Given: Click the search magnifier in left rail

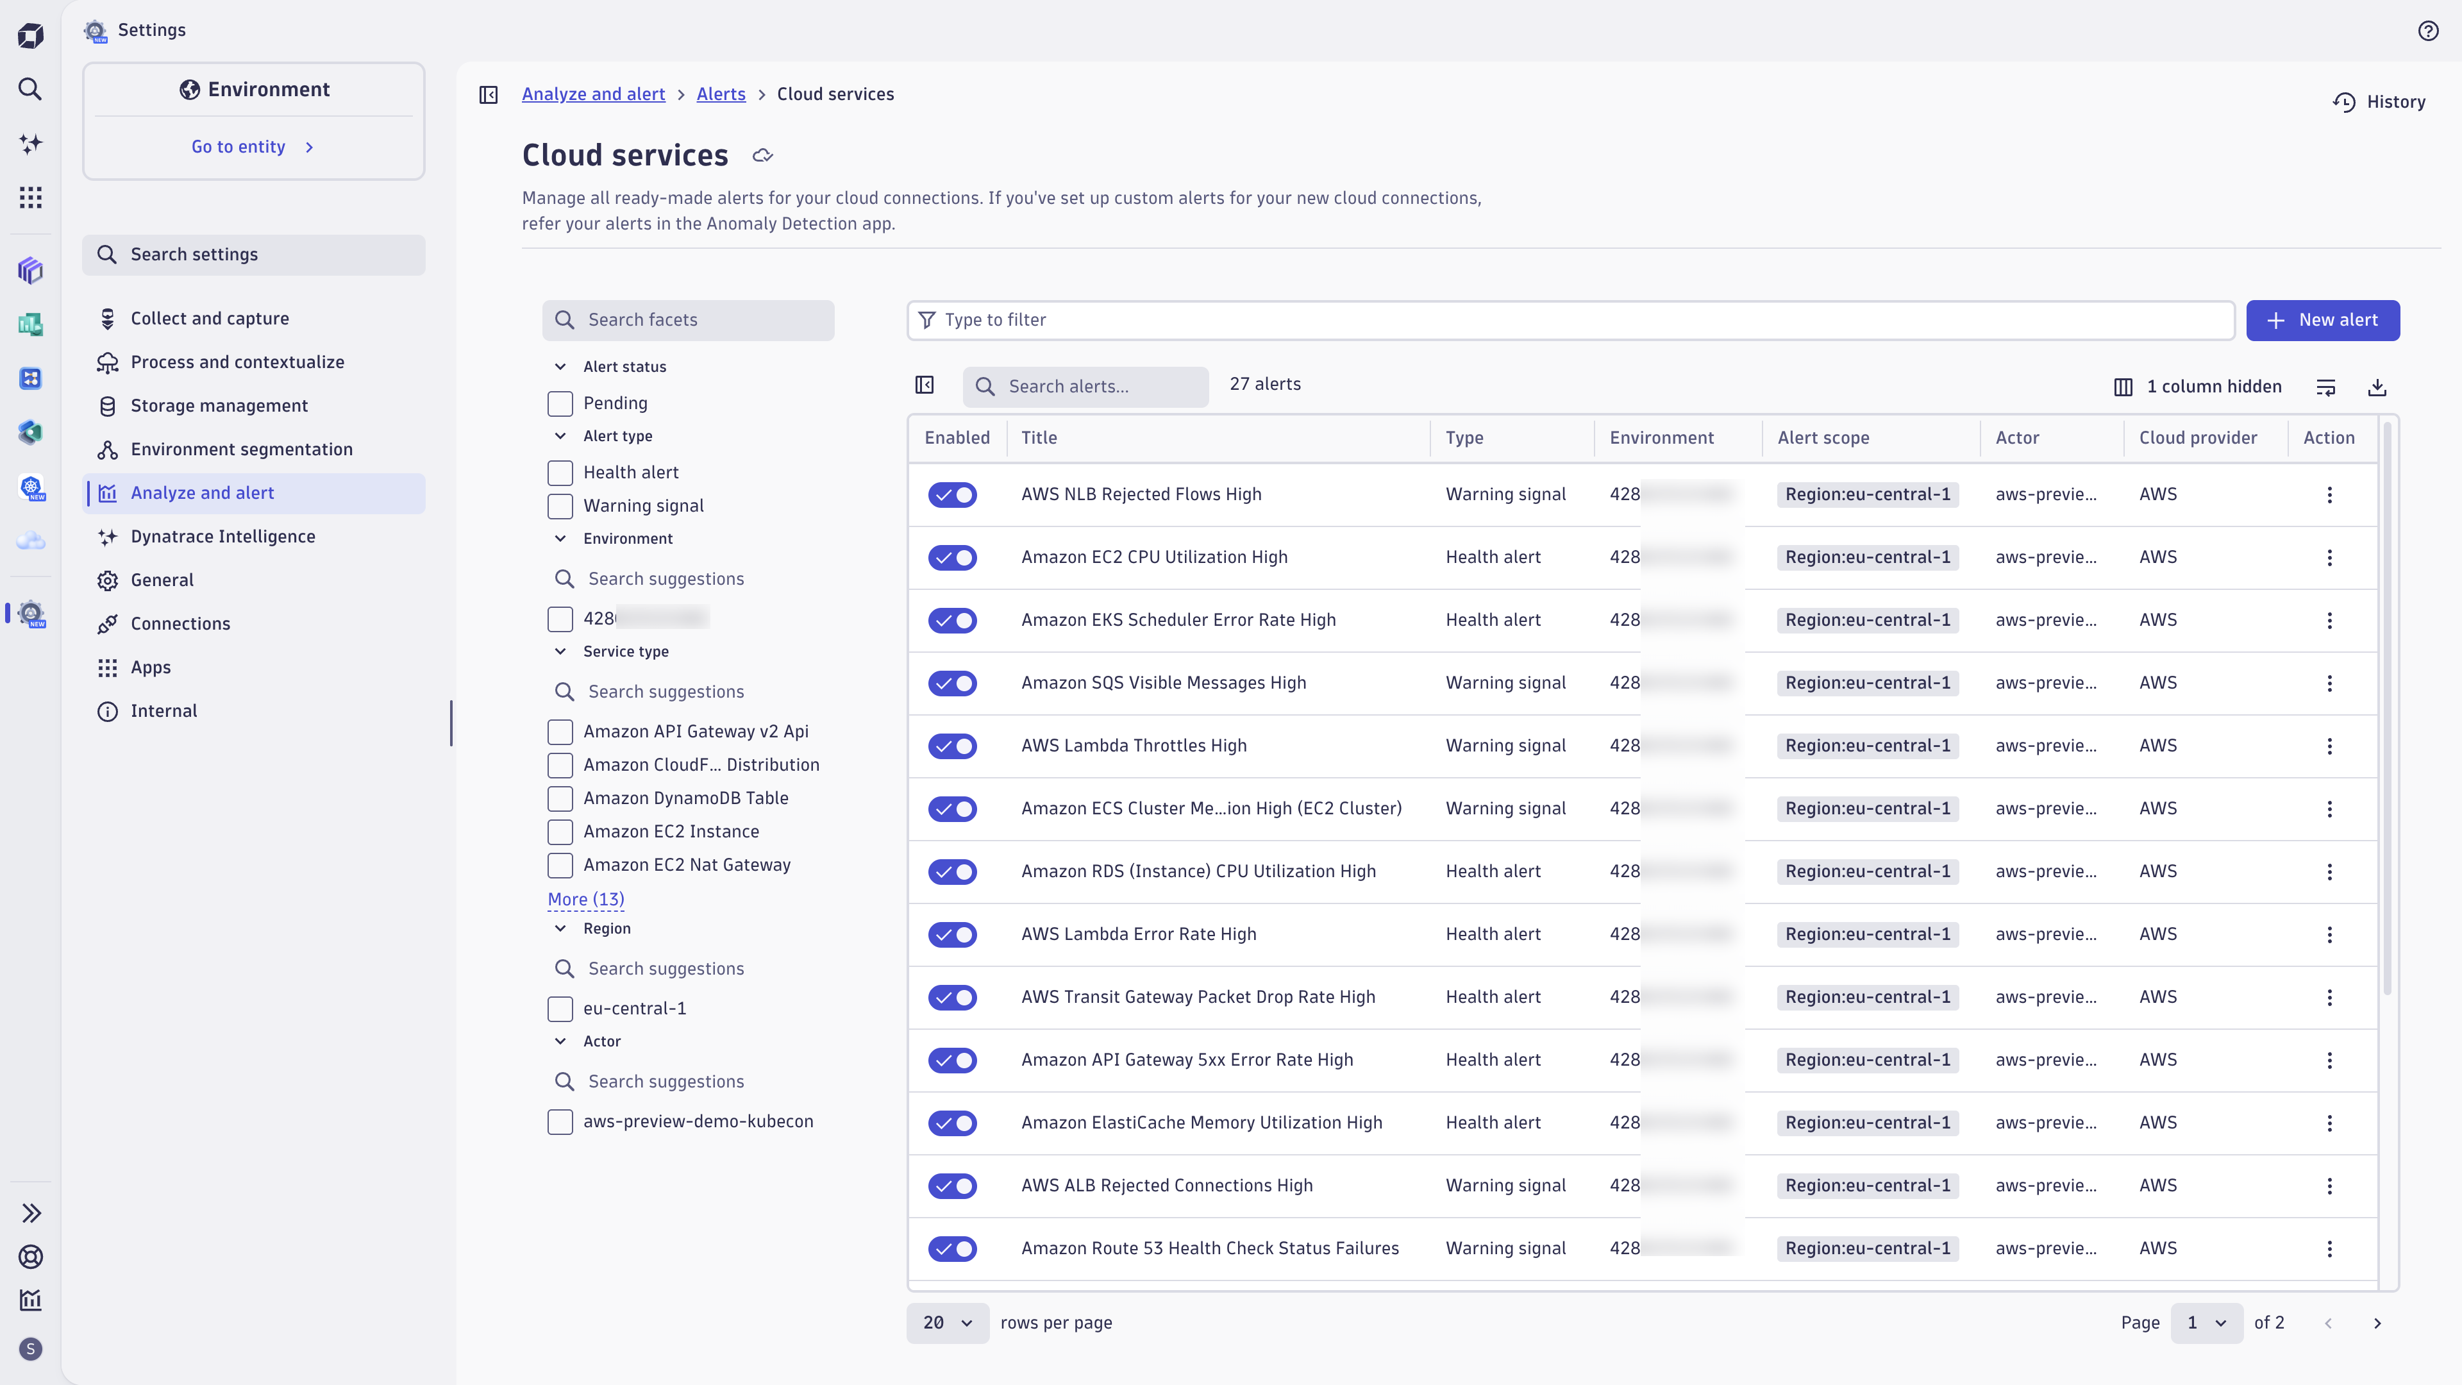Looking at the screenshot, I should pos(31,89).
